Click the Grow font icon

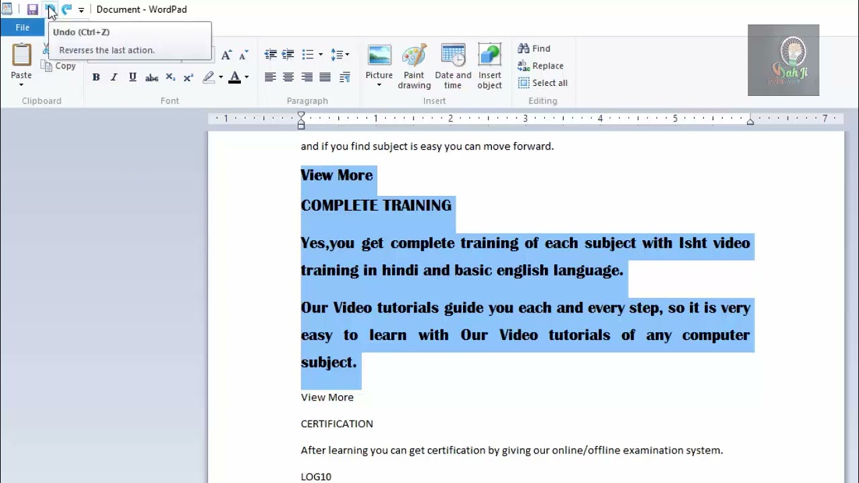[x=226, y=55]
